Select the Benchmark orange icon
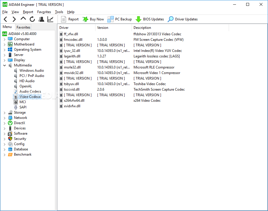The image size is (268, 211). click(x=10, y=154)
